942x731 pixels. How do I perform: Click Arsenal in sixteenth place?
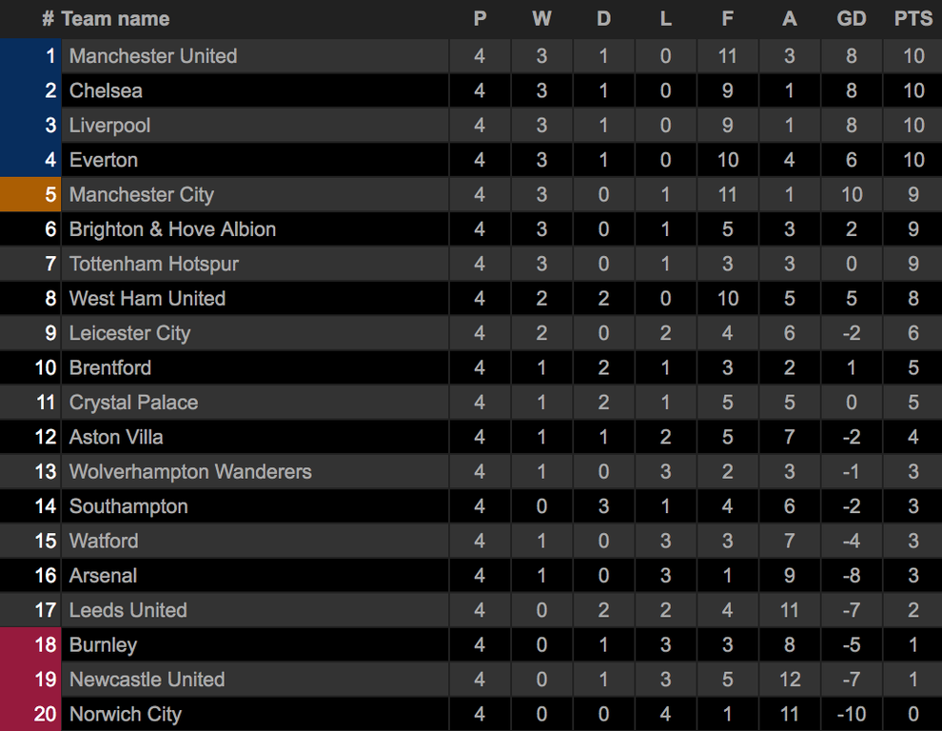[x=104, y=575]
